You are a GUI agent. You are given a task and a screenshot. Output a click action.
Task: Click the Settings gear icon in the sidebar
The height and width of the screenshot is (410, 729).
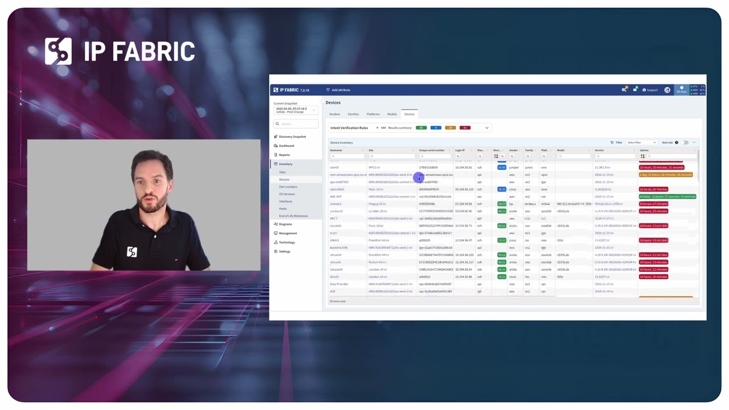point(276,252)
